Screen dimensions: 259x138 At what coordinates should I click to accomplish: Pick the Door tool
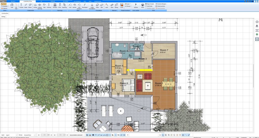point(60,6)
